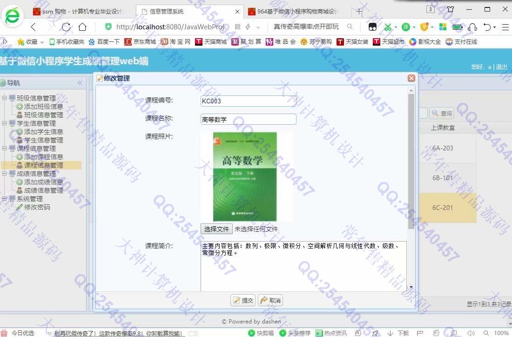The width and height of the screenshot is (512, 337).
Task: Switch to ssm 购物 browser tab
Action: (x=78, y=12)
